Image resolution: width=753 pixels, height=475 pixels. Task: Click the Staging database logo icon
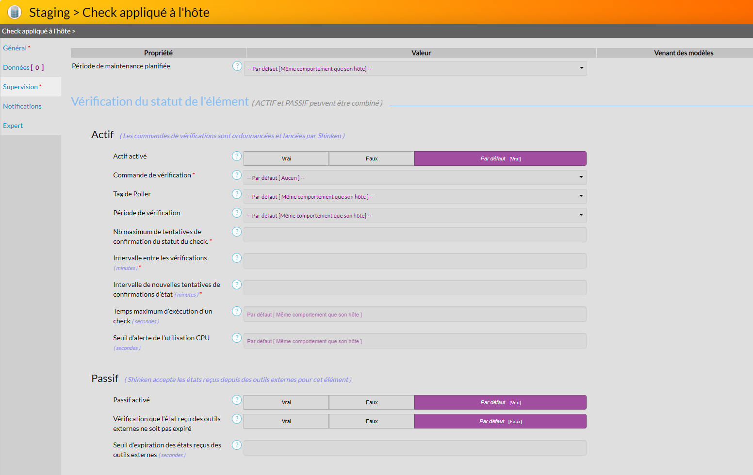tap(15, 12)
